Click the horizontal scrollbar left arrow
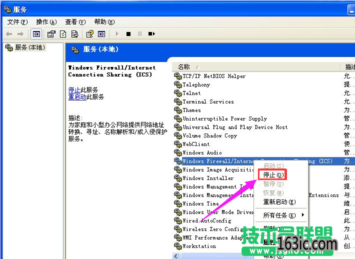 pos(176,256)
